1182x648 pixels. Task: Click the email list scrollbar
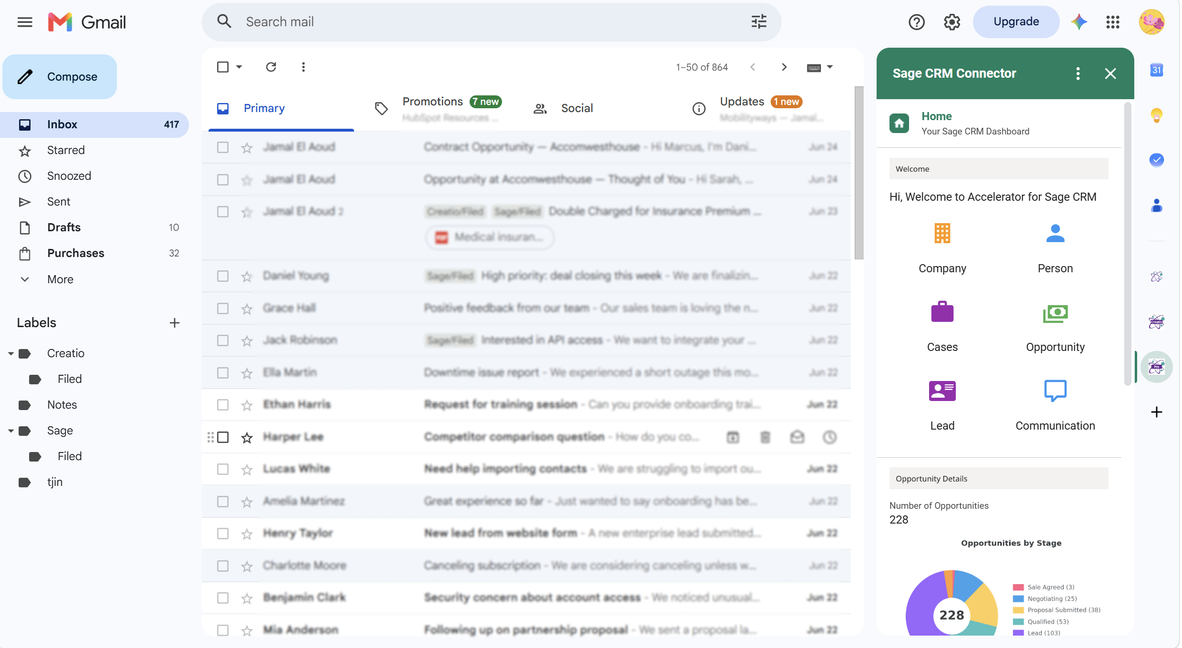[858, 173]
